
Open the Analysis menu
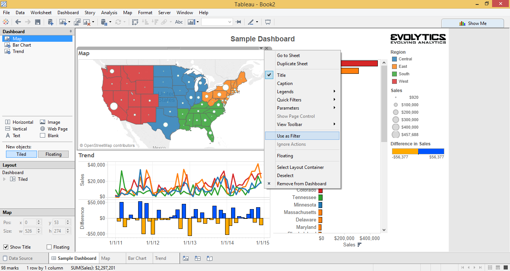click(109, 12)
